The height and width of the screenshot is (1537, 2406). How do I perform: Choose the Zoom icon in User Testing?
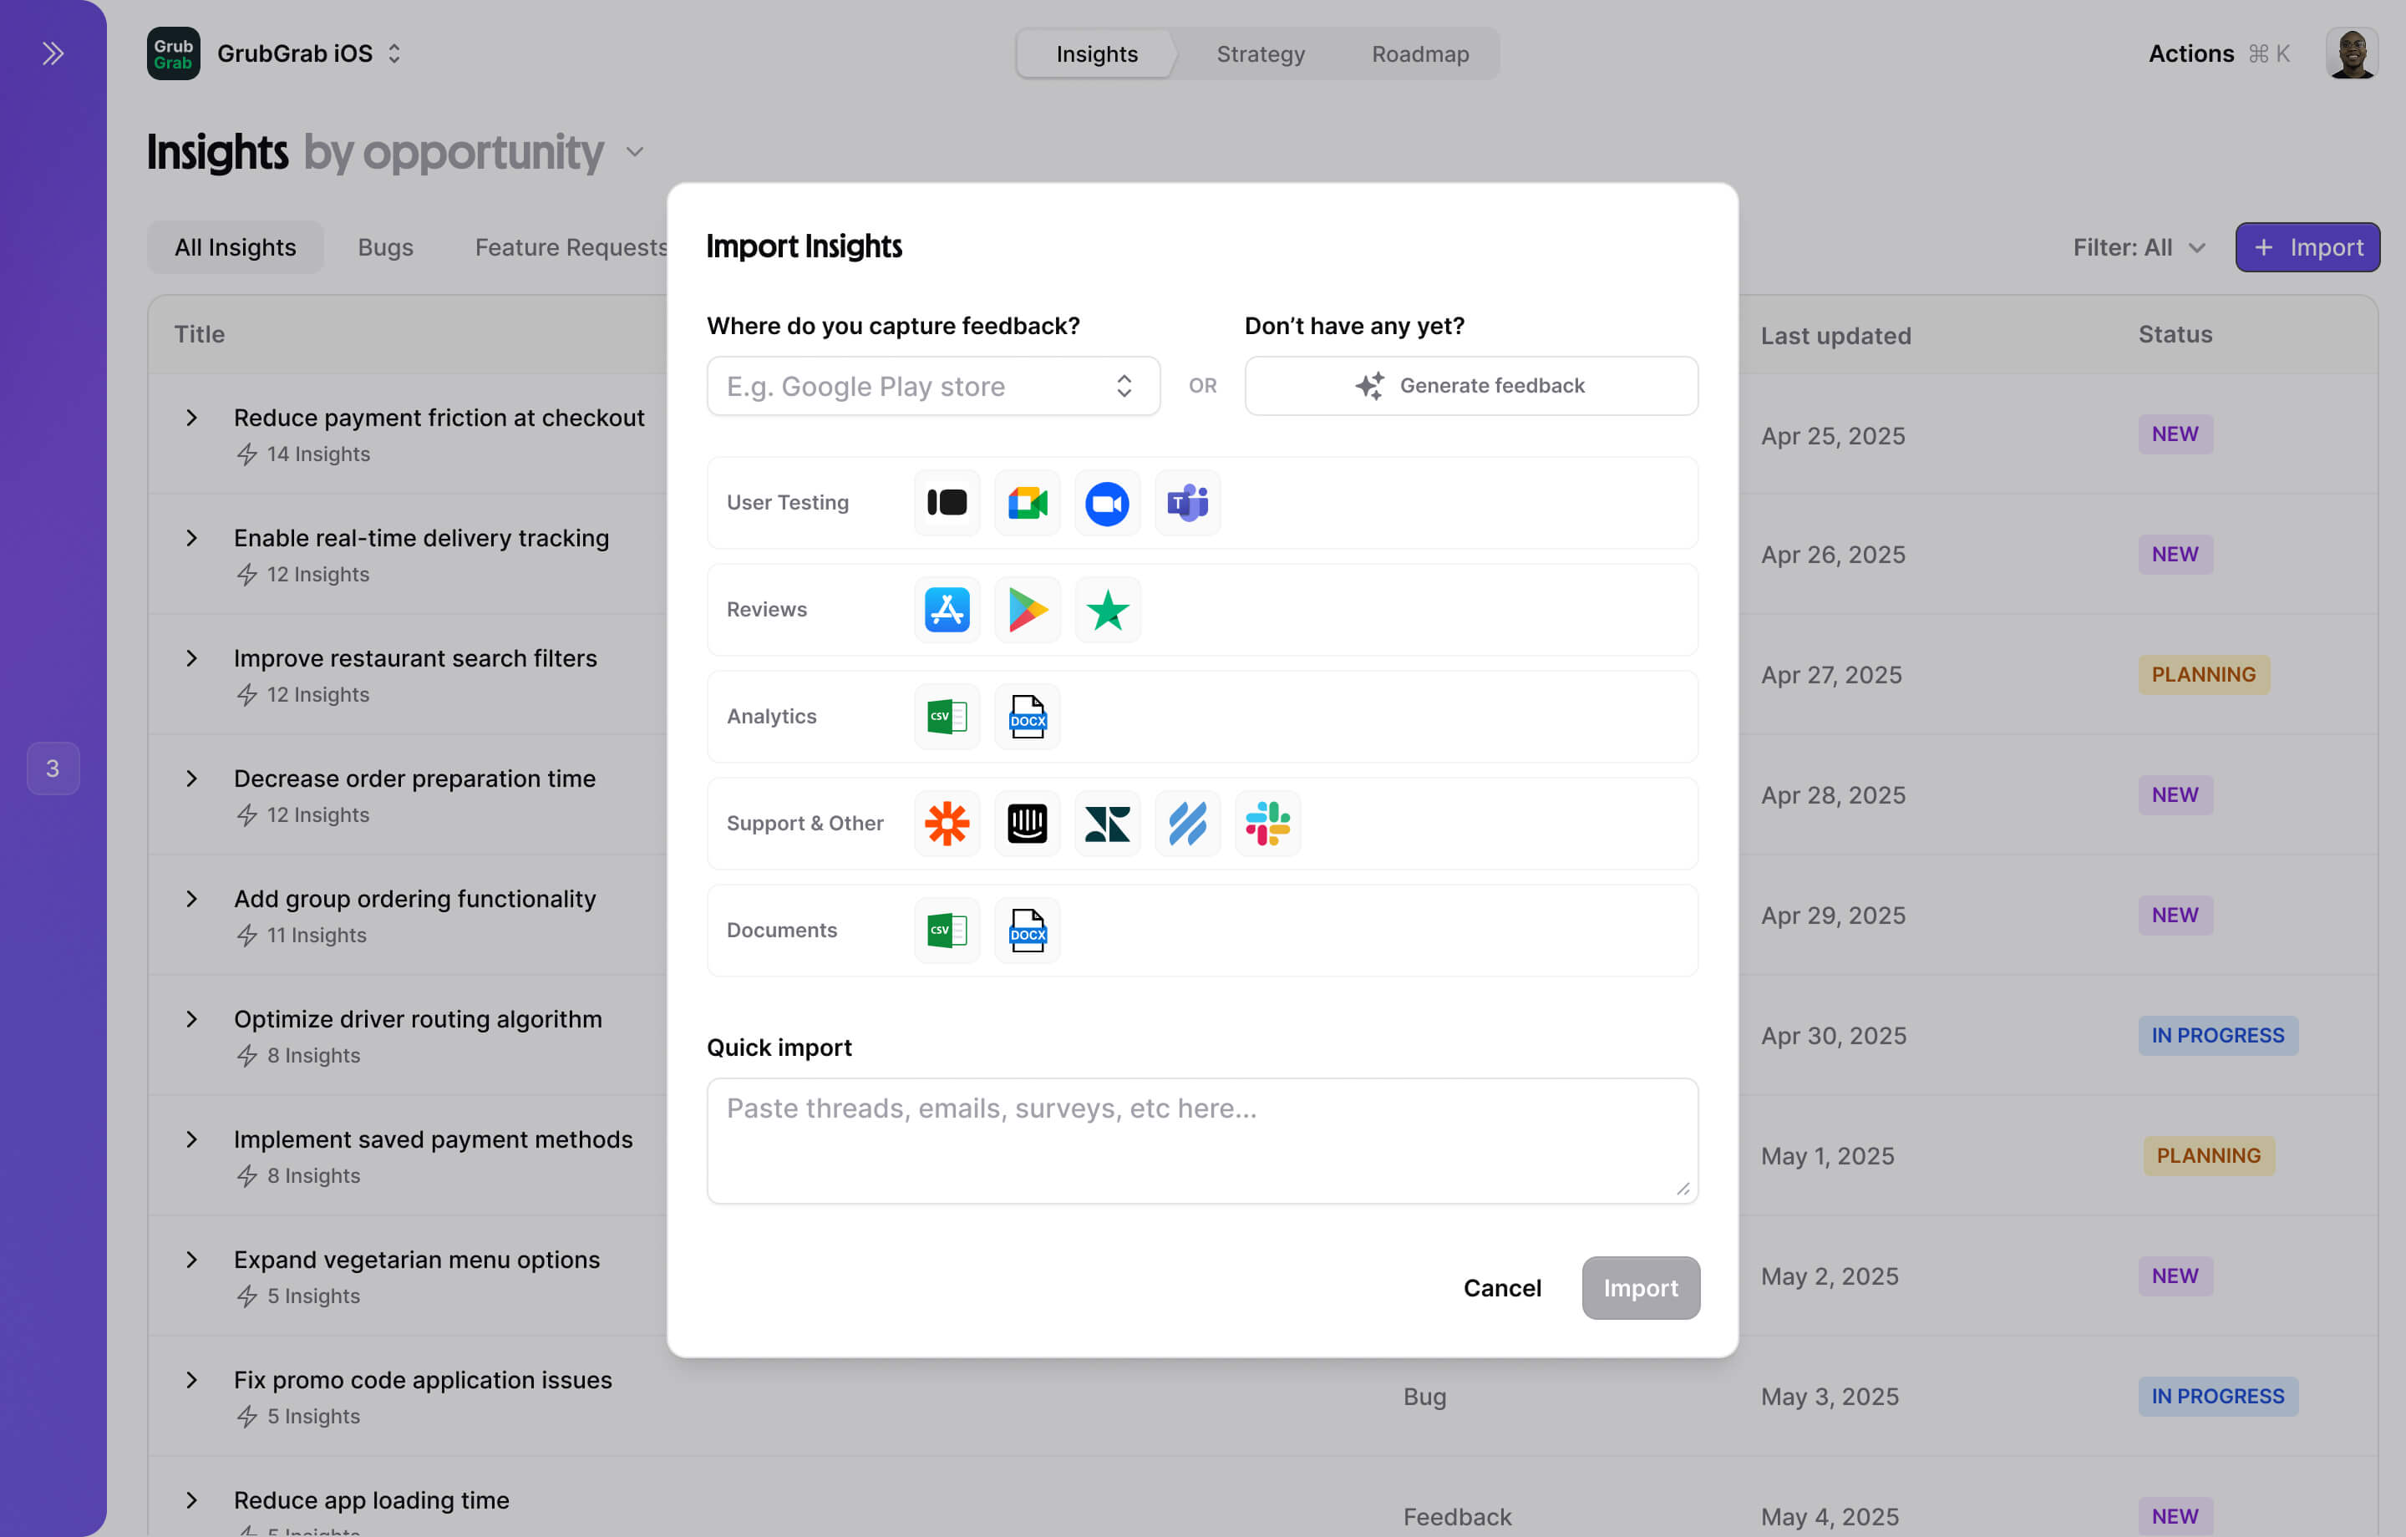point(1107,503)
